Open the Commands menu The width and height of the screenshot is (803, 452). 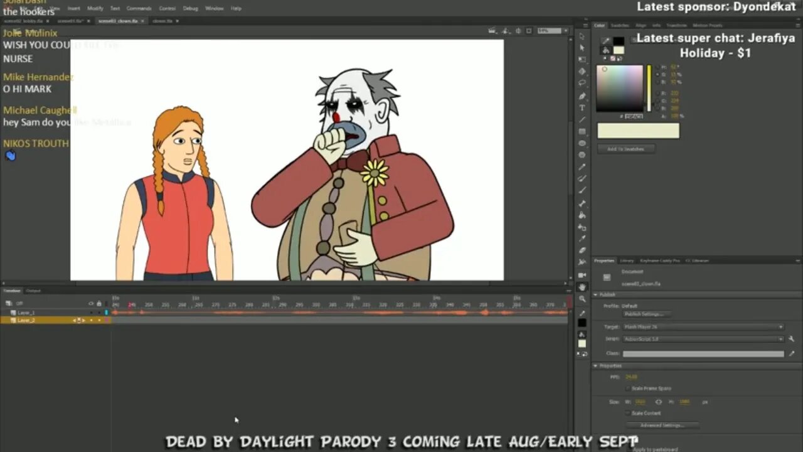[139, 8]
